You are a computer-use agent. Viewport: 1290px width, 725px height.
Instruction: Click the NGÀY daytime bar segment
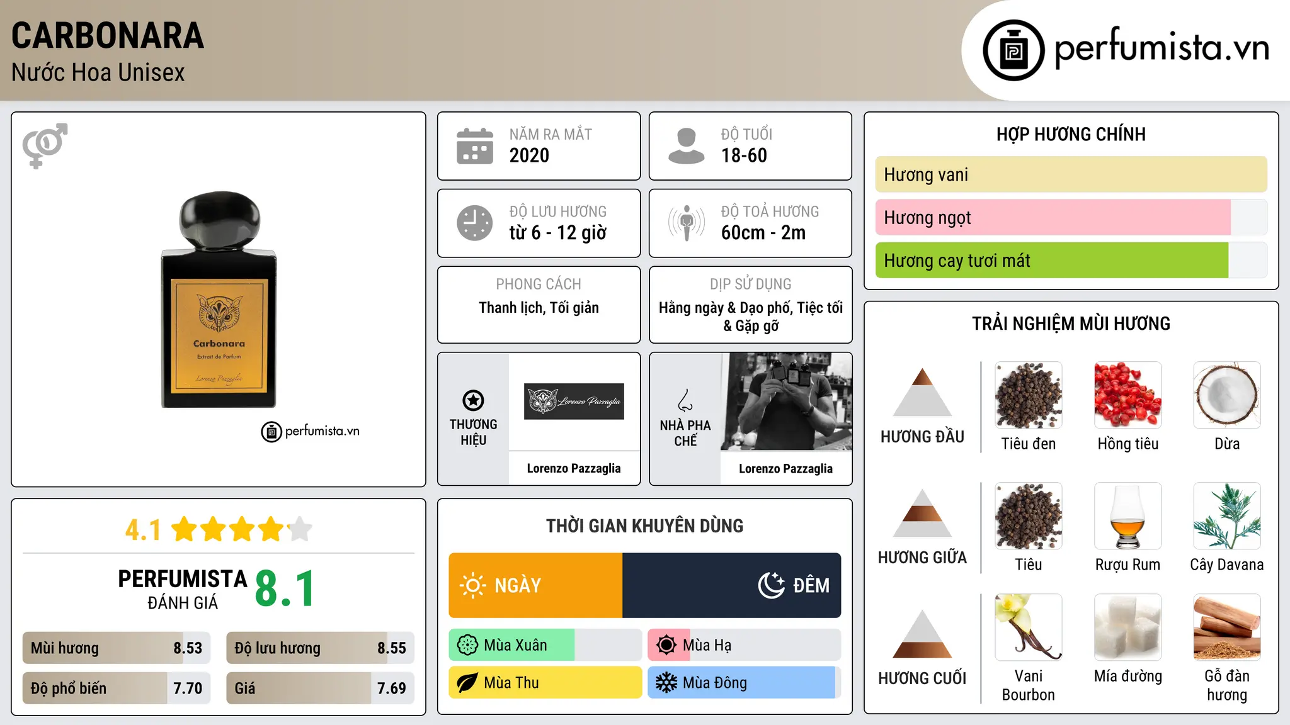click(x=536, y=585)
